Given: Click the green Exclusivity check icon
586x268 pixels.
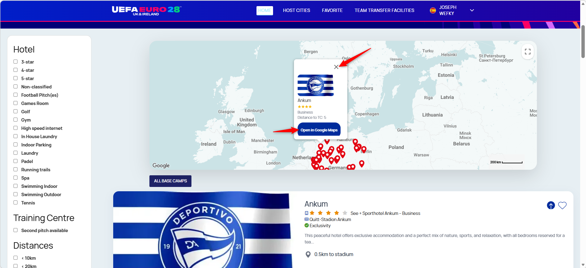Looking at the screenshot, I should point(306,225).
